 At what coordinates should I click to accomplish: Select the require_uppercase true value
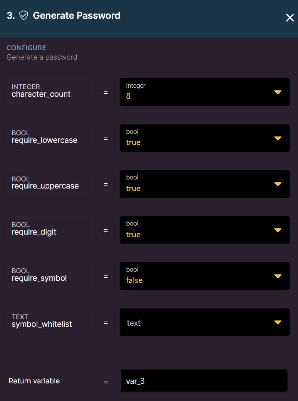point(133,189)
